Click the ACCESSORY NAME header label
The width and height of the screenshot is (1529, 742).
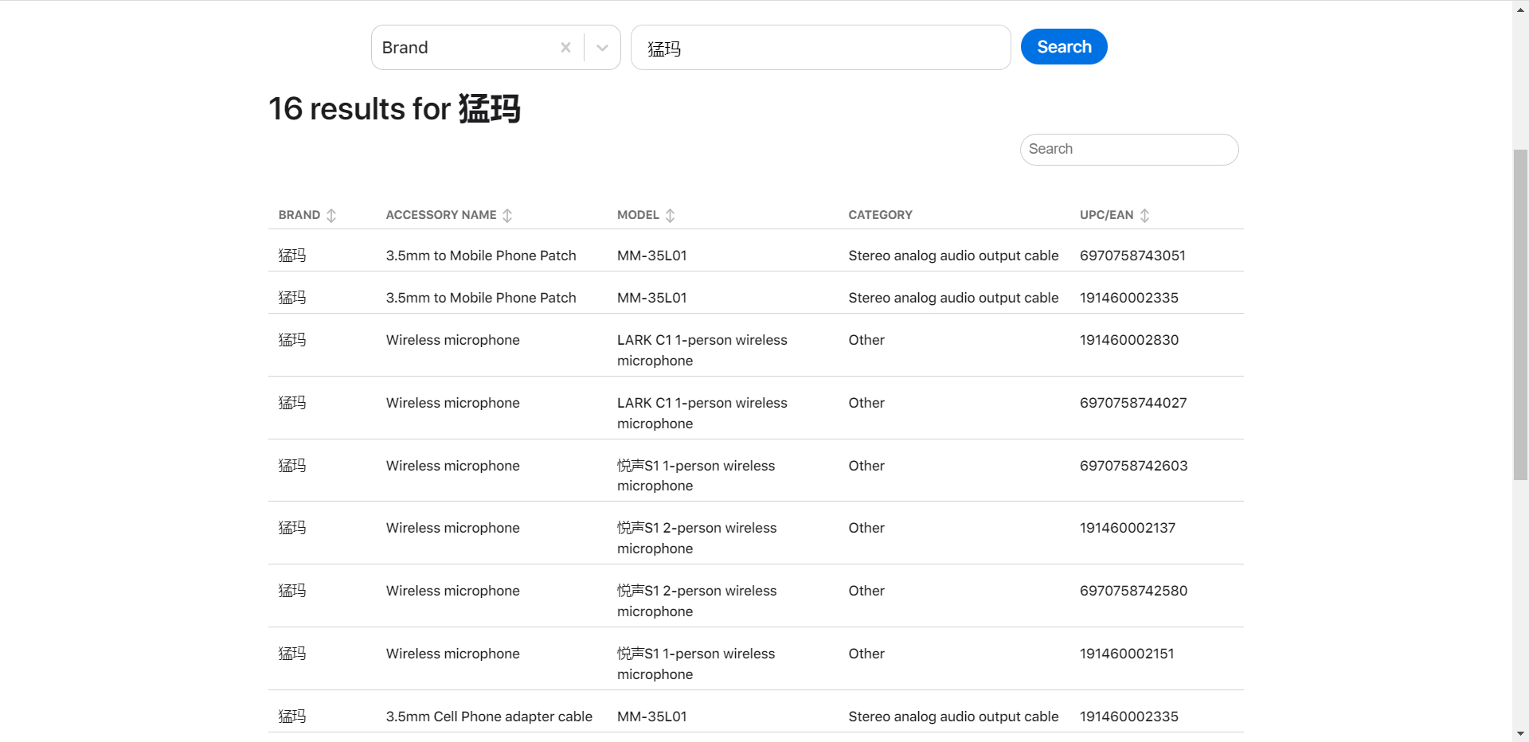(441, 215)
